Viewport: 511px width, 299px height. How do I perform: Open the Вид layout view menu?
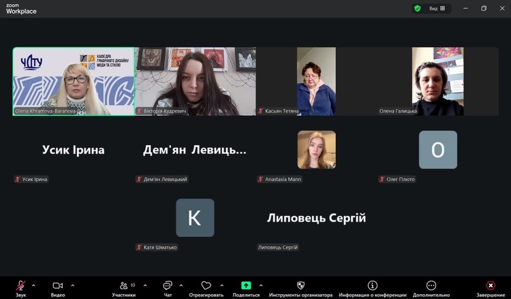point(437,8)
